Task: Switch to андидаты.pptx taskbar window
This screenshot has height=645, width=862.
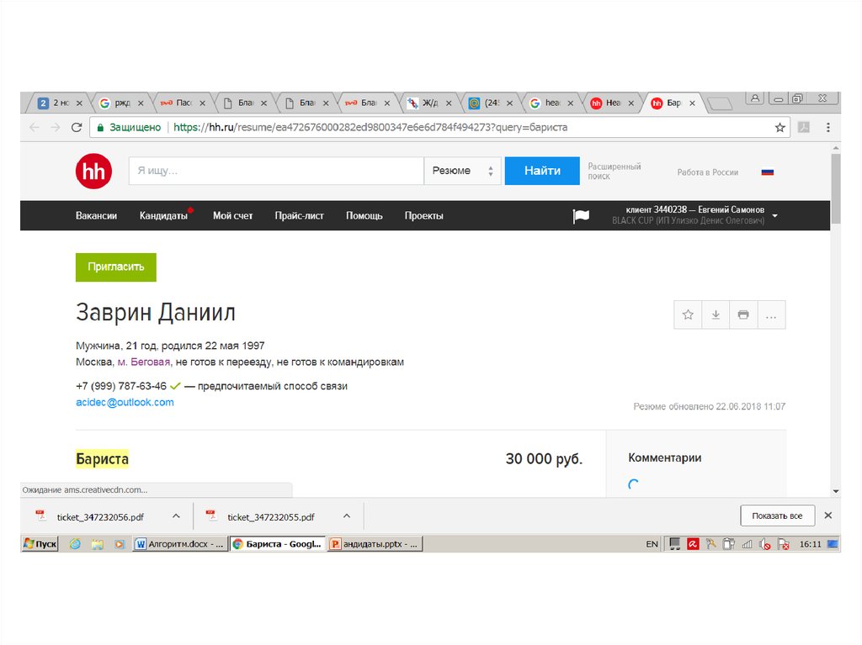Action: (x=375, y=544)
